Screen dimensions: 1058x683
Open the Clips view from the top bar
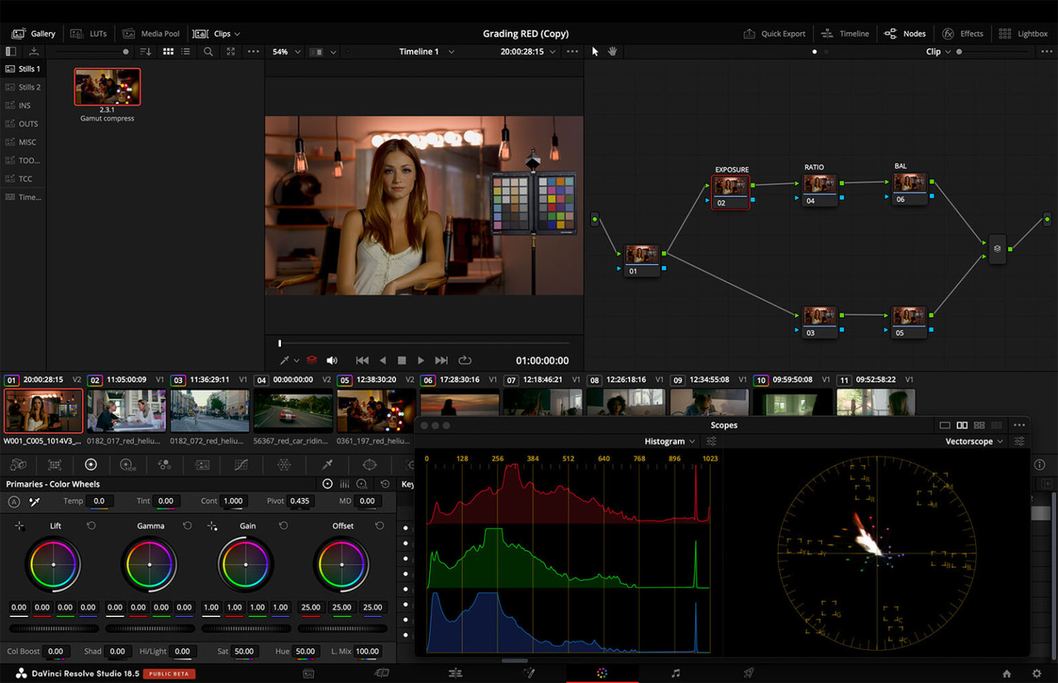217,34
